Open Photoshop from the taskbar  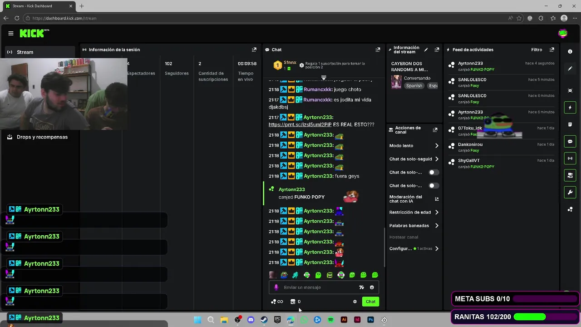(x=370, y=320)
